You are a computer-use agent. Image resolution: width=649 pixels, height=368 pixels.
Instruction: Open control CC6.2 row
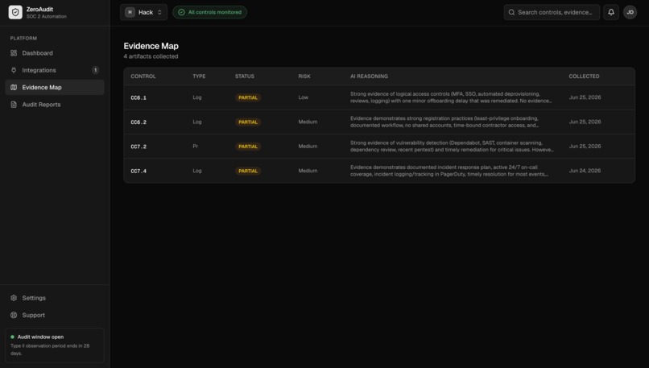pyautogui.click(x=379, y=122)
